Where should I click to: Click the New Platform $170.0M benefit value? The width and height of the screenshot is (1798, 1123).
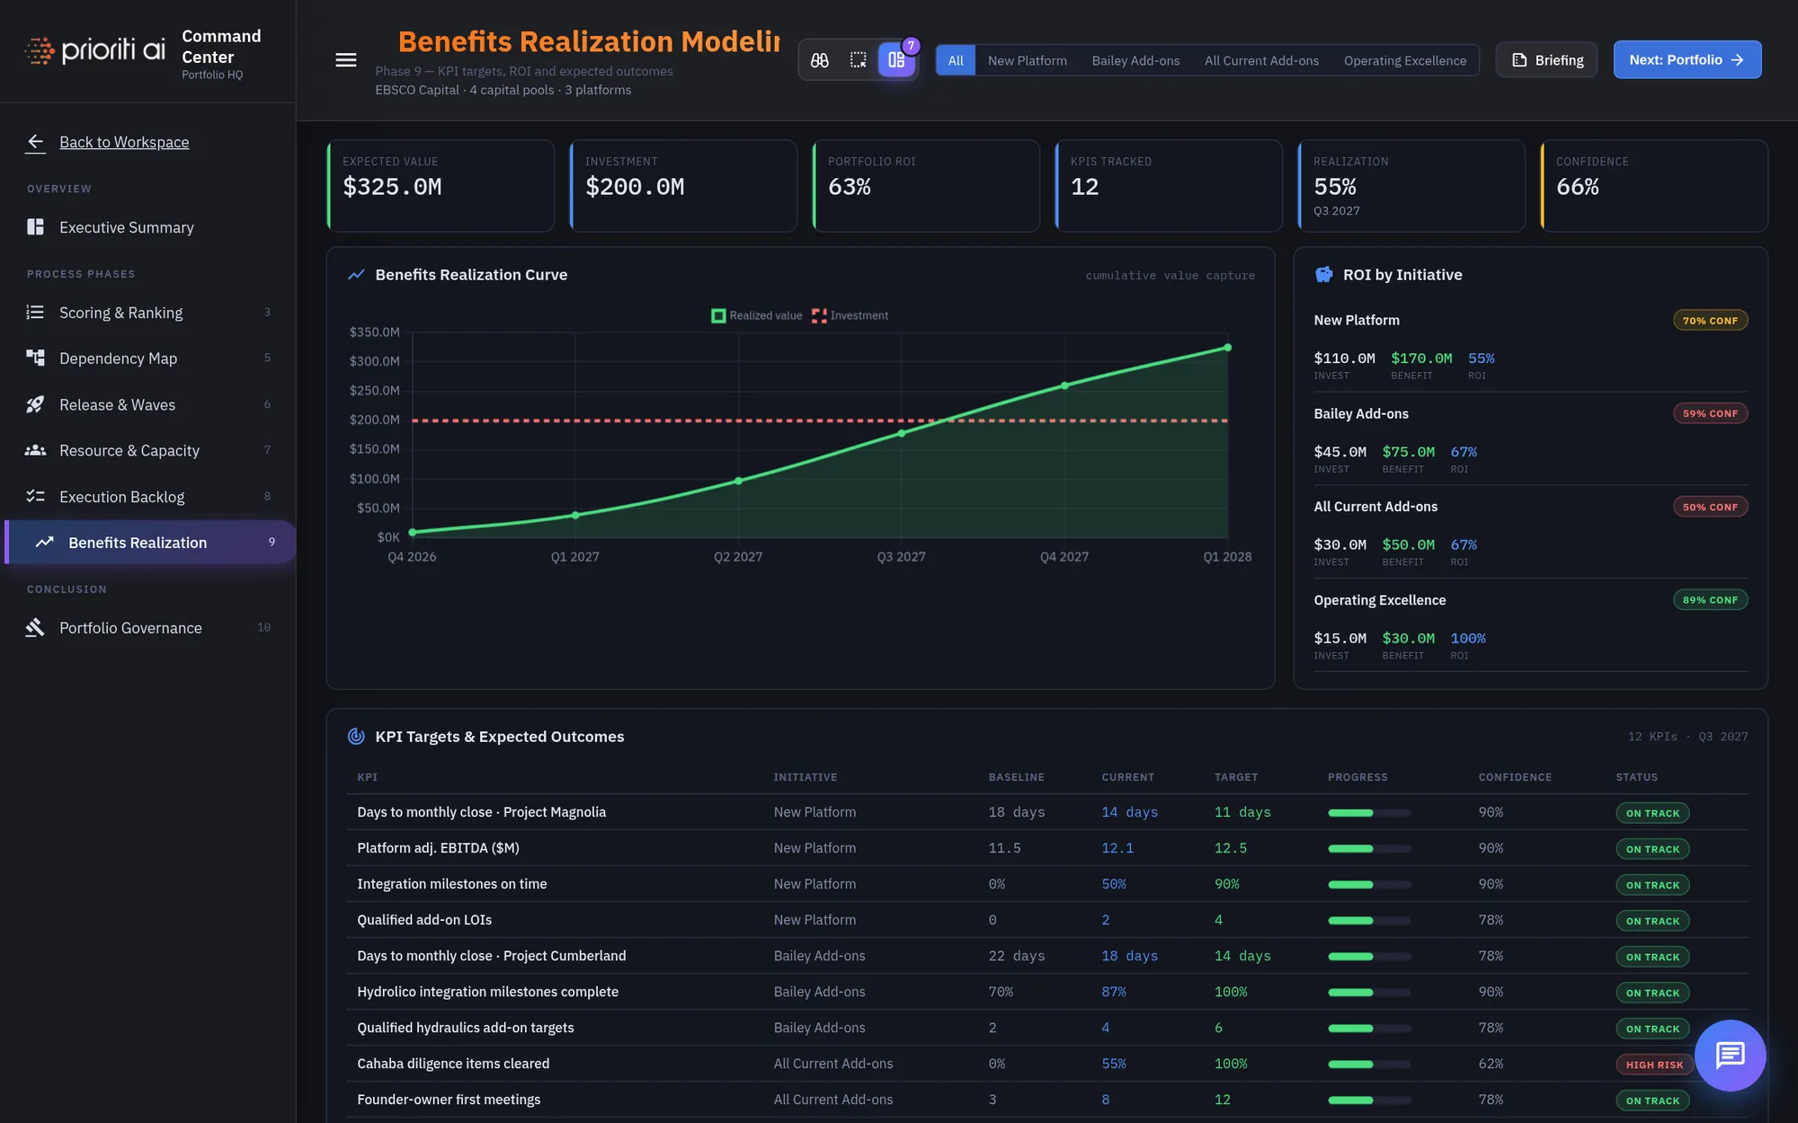pos(1421,358)
